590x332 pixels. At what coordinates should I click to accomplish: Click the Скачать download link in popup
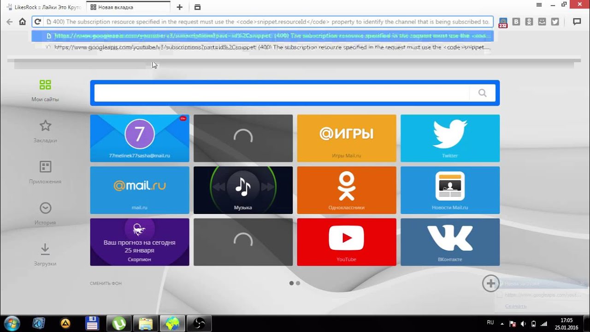click(x=515, y=306)
